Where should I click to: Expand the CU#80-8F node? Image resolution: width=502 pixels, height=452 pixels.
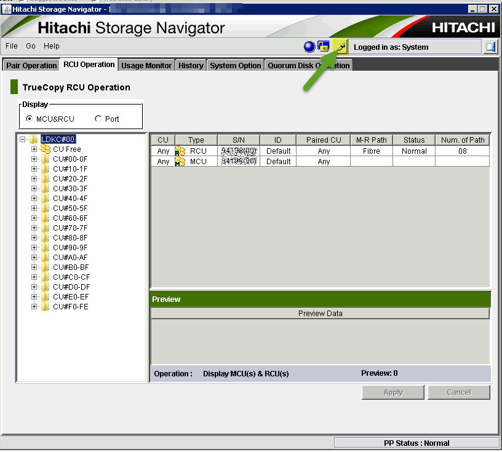34,238
